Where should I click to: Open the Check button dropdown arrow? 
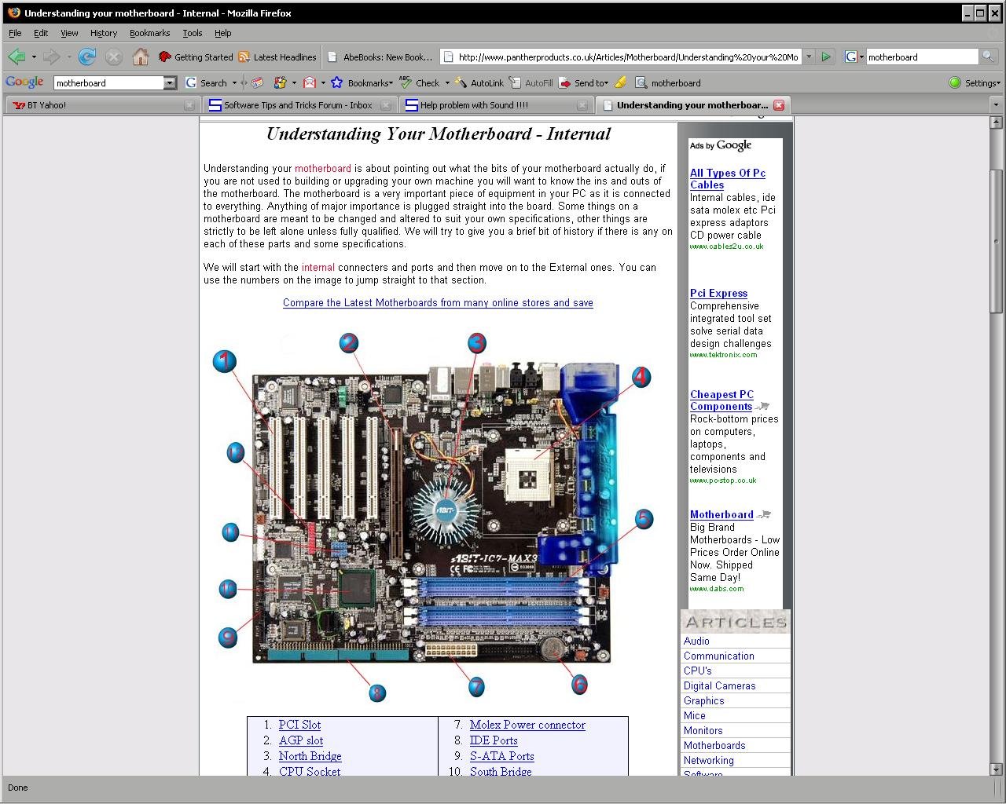[x=447, y=83]
